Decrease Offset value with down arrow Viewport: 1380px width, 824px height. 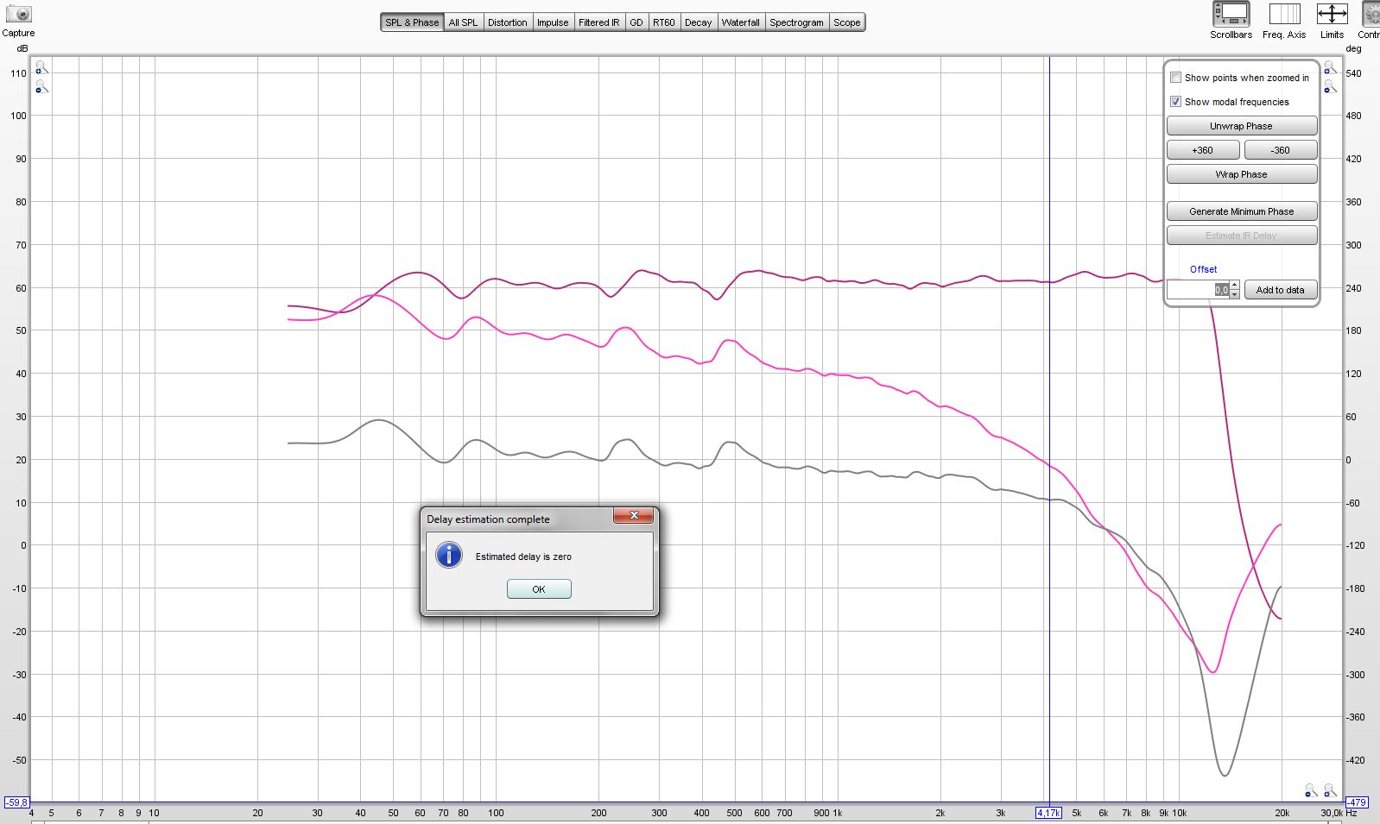(1235, 294)
